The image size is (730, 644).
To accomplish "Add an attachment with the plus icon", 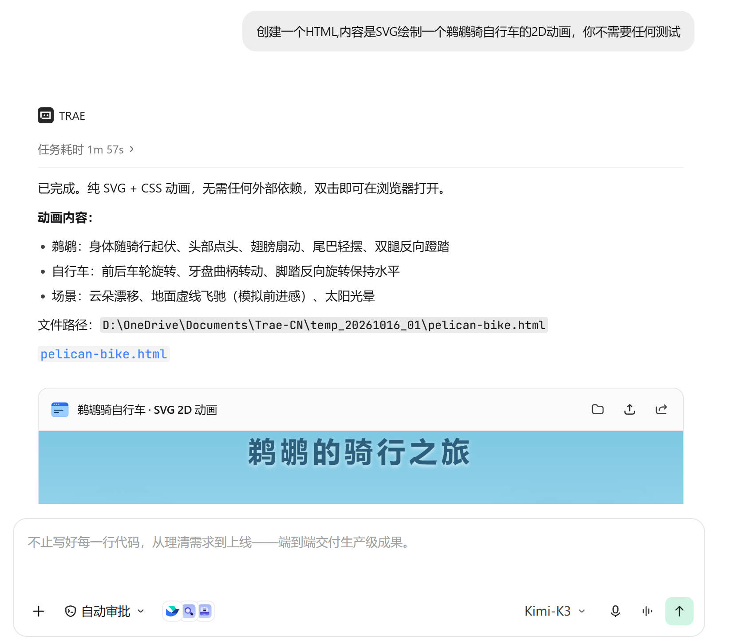I will (39, 611).
